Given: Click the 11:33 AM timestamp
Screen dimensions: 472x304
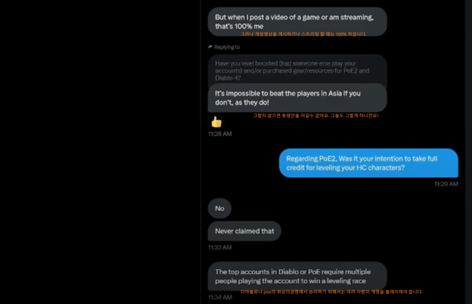Looking at the screenshot, I should point(220,247).
